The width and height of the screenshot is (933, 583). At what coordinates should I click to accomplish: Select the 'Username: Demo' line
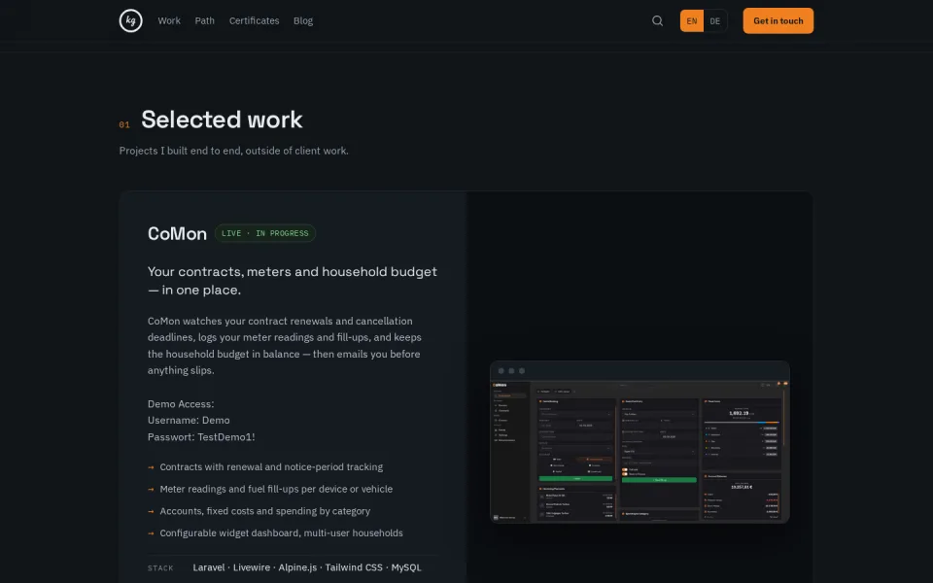pos(189,420)
